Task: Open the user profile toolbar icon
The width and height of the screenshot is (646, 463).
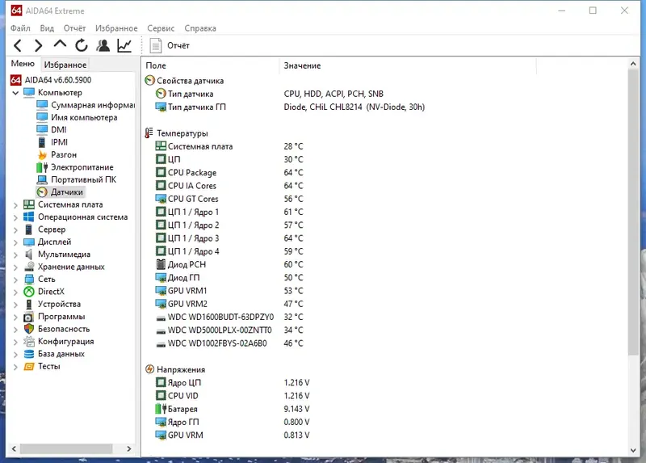Action: (103, 45)
